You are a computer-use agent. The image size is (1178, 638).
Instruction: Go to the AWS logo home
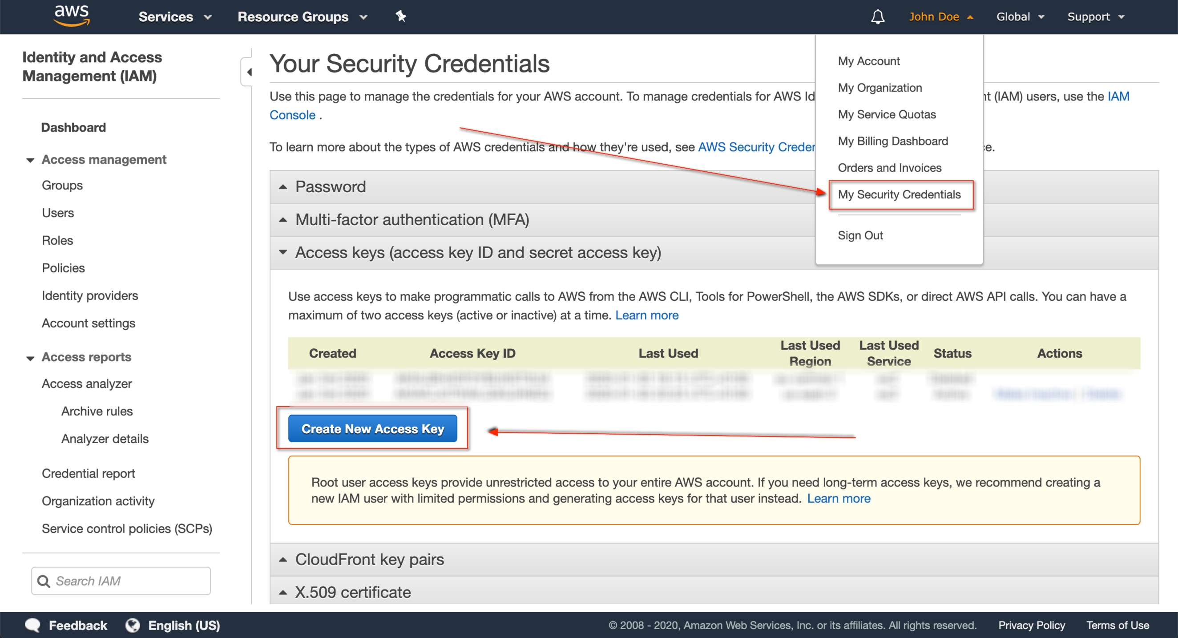[72, 16]
